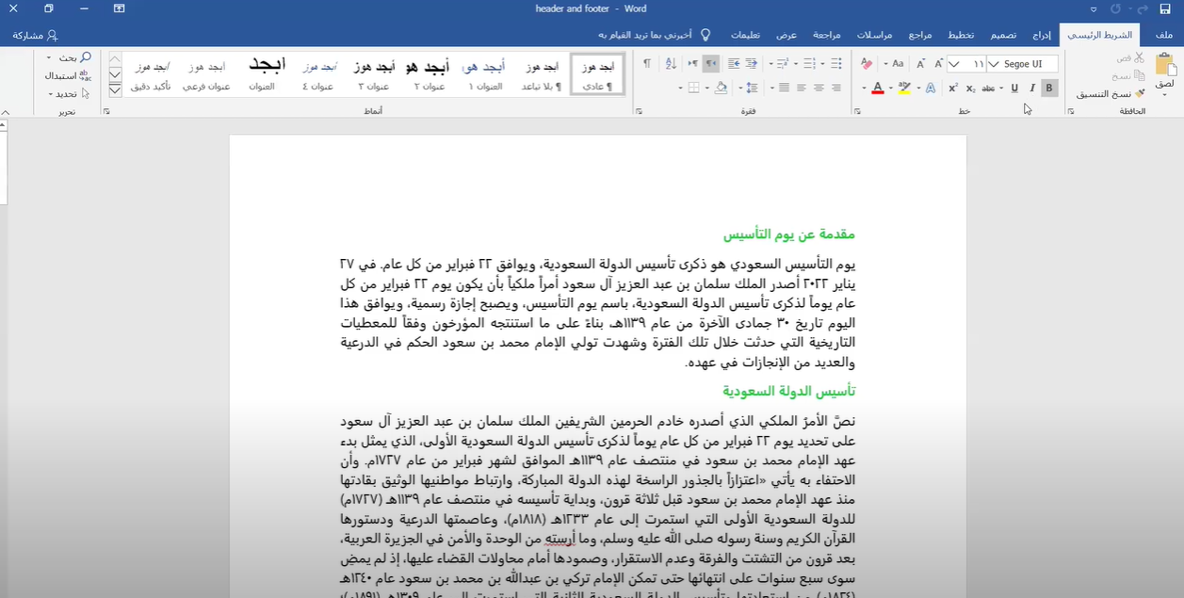Toggle Italic formatting
Image resolution: width=1184 pixels, height=598 pixels.
[1032, 89]
